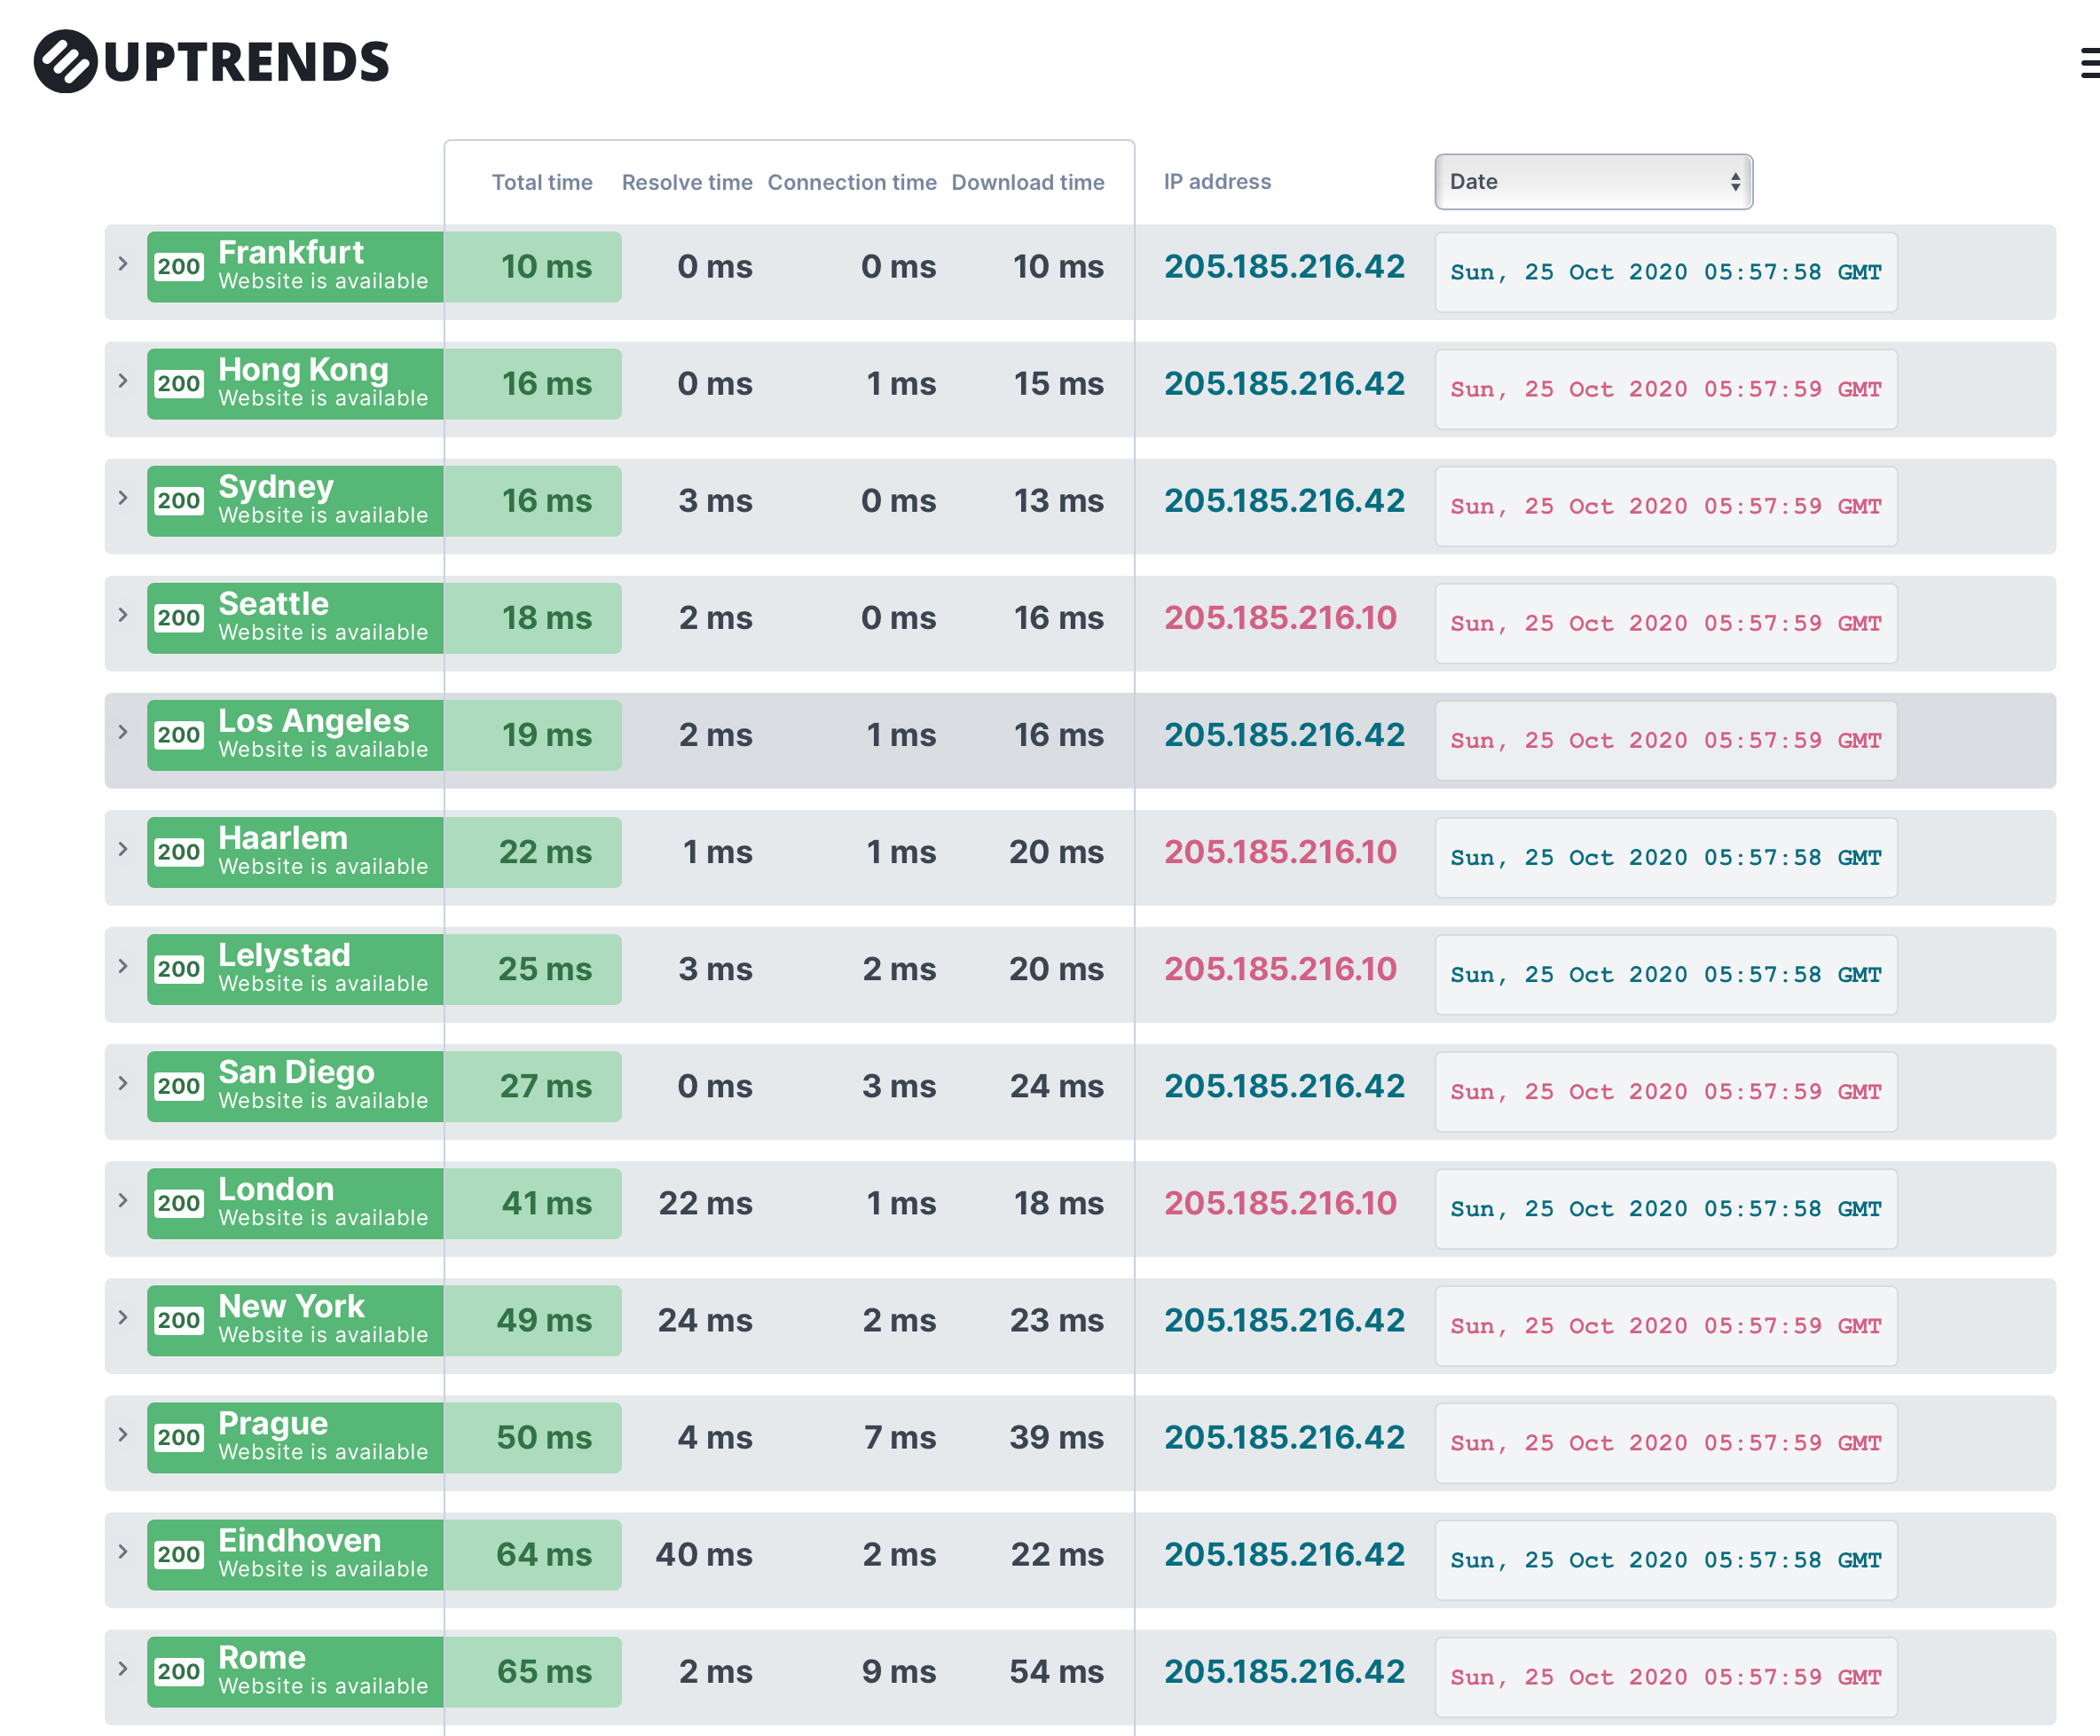Expand the Prague row chevron
The width and height of the screenshot is (2100, 1736).
pyautogui.click(x=123, y=1434)
